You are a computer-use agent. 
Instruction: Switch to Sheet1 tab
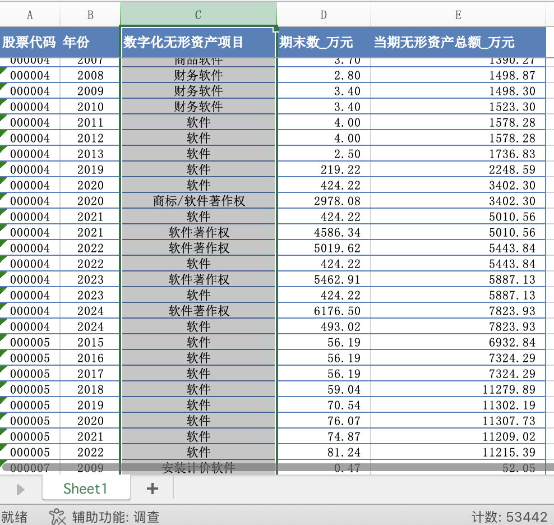86,489
